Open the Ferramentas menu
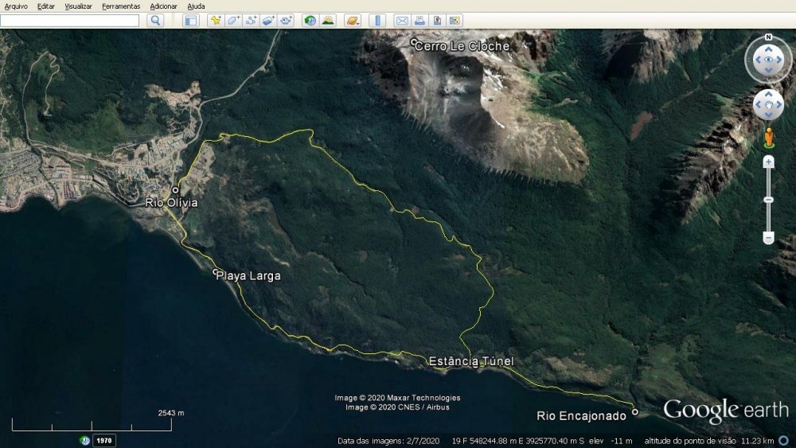The image size is (796, 448). click(121, 6)
